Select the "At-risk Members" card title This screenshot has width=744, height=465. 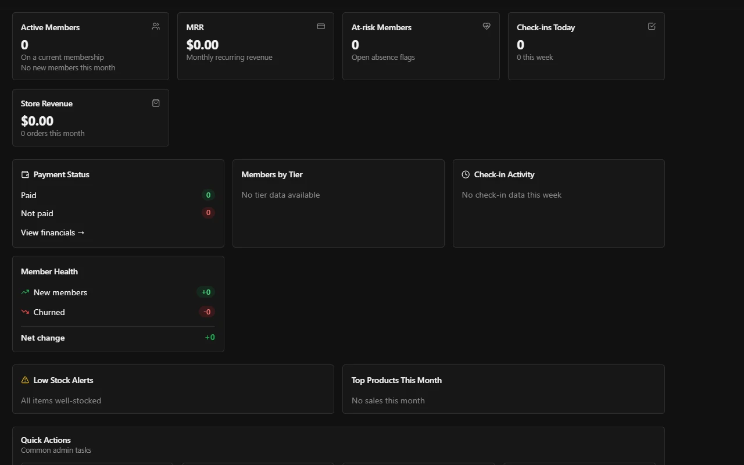pos(381,27)
